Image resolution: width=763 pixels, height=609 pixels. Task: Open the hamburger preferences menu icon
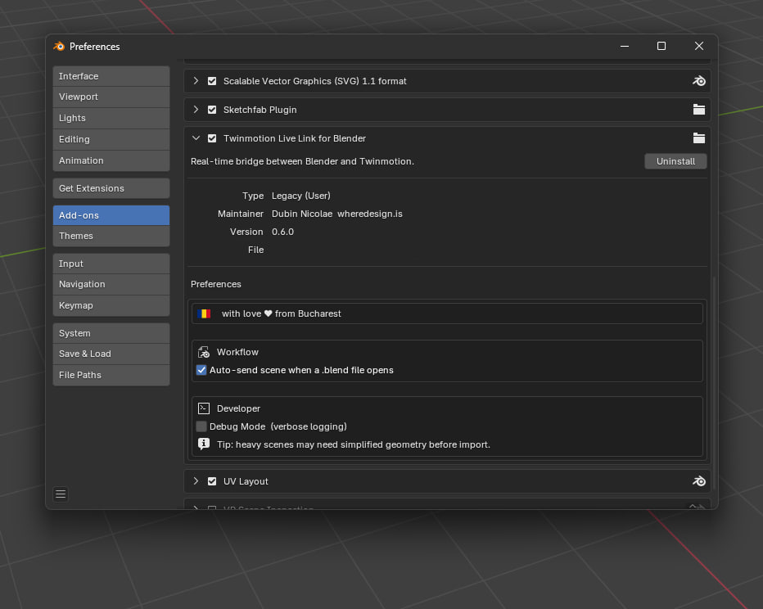coord(61,494)
